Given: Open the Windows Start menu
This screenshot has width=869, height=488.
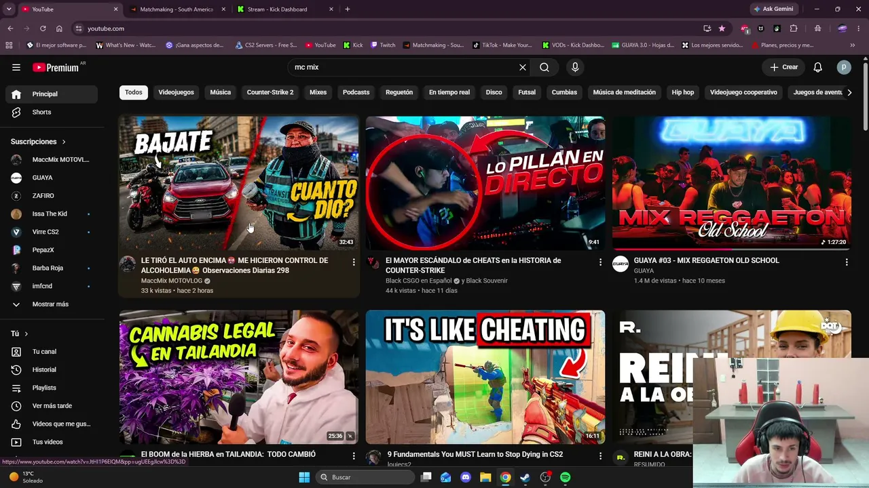Looking at the screenshot, I should (x=304, y=477).
